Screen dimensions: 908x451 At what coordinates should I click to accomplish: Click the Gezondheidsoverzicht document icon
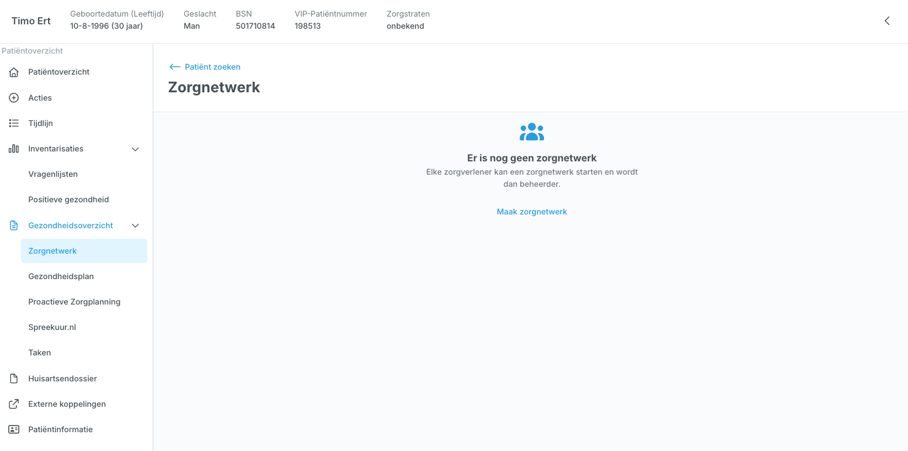pos(14,225)
